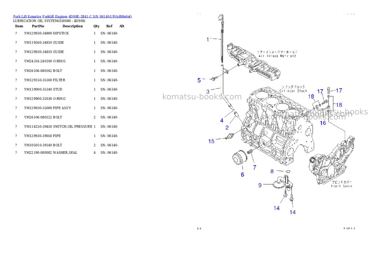Click callout number 1 by the dipstick

click(x=208, y=40)
